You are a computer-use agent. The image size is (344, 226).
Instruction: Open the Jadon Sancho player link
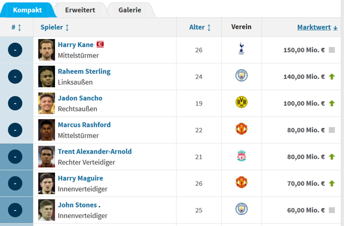80,98
